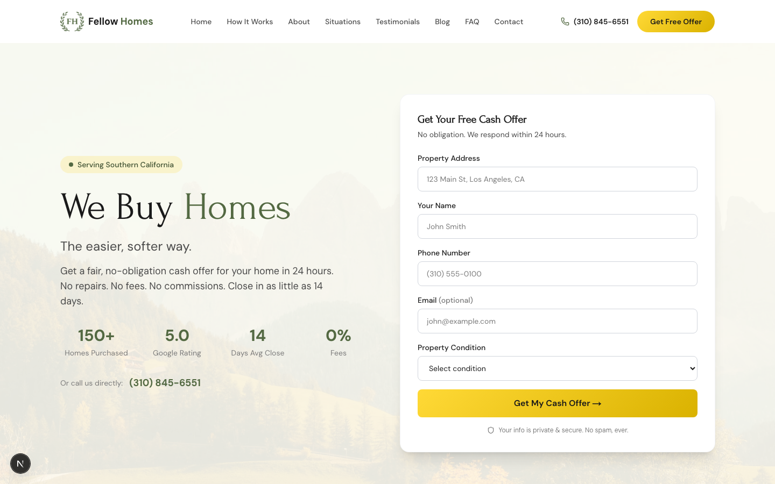This screenshot has height=484, width=775.
Task: Click the dark circular N icon at bottom left
Action: coord(20,464)
